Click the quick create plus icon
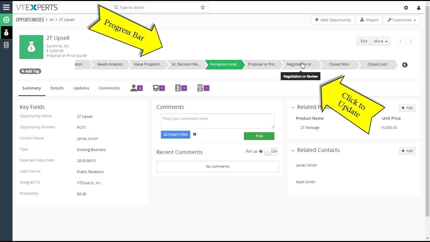The image size is (430, 242). pyautogui.click(x=406, y=8)
